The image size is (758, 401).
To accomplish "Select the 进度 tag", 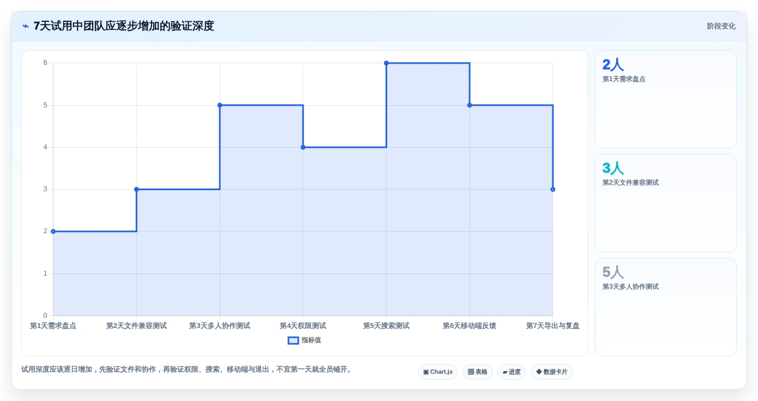I will [512, 372].
